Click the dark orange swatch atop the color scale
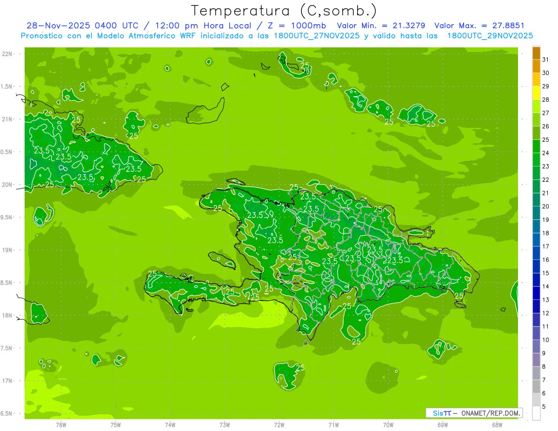The width and height of the screenshot is (558, 431). coord(536,53)
